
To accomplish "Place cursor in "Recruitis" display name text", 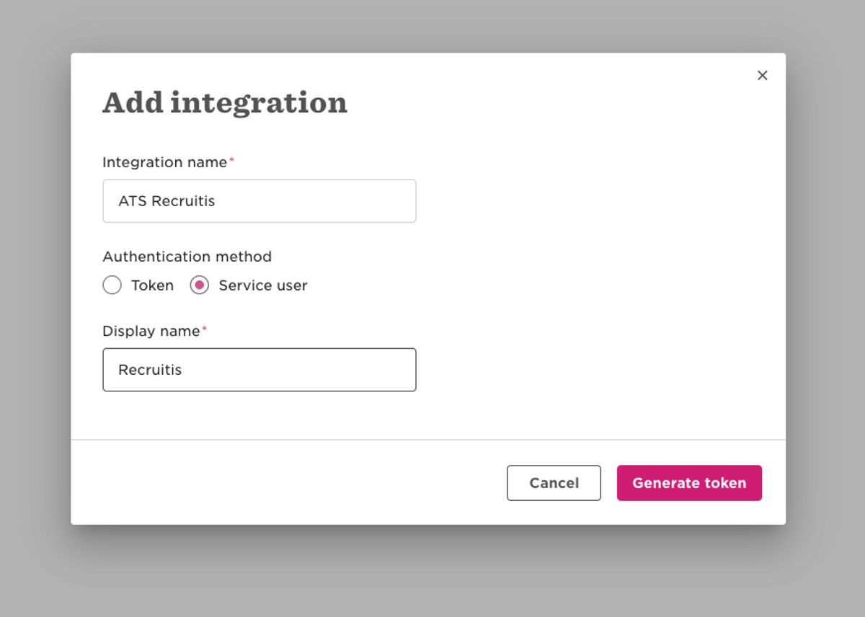I will 150,370.
